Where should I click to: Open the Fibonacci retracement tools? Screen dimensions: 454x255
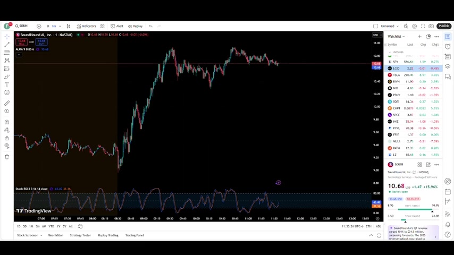point(7,53)
